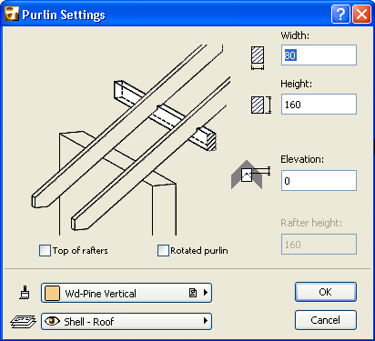Click the arrow on the layer dropdown

pyautogui.click(x=206, y=321)
